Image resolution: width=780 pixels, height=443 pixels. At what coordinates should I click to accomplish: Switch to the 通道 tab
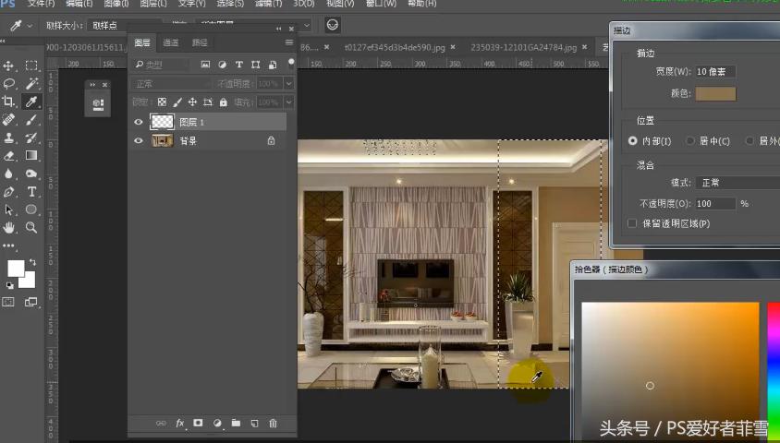(171, 42)
